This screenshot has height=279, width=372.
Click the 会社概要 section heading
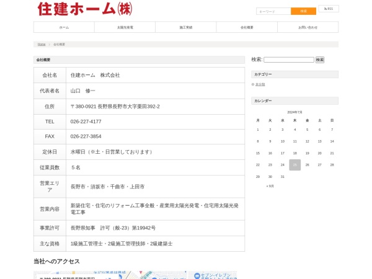coord(139,60)
